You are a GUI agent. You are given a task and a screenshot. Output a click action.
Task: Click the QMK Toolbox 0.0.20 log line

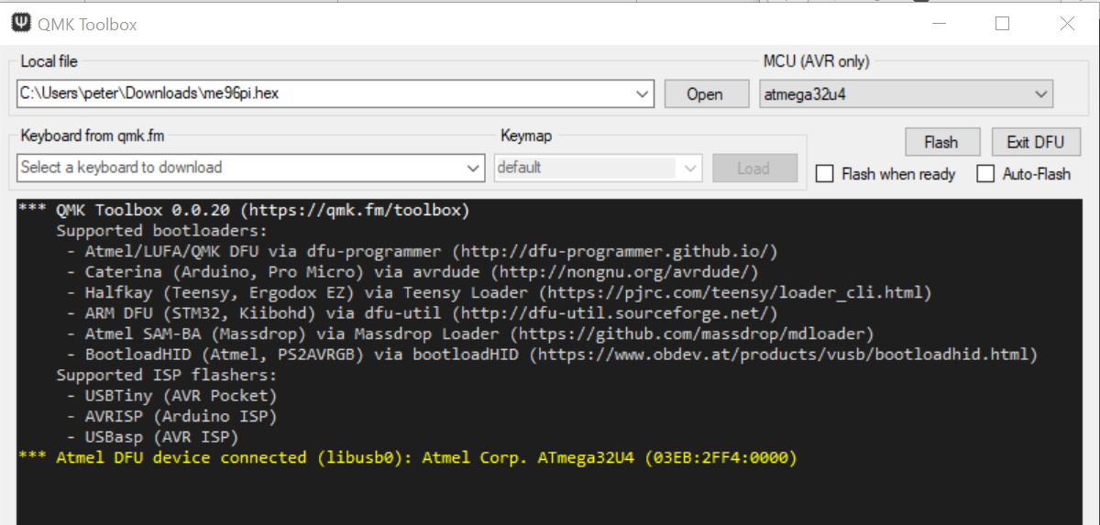[x=244, y=211]
